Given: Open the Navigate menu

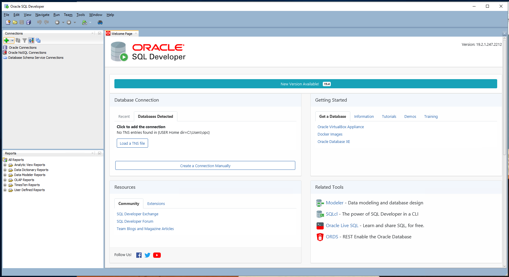Looking at the screenshot, I should point(42,15).
